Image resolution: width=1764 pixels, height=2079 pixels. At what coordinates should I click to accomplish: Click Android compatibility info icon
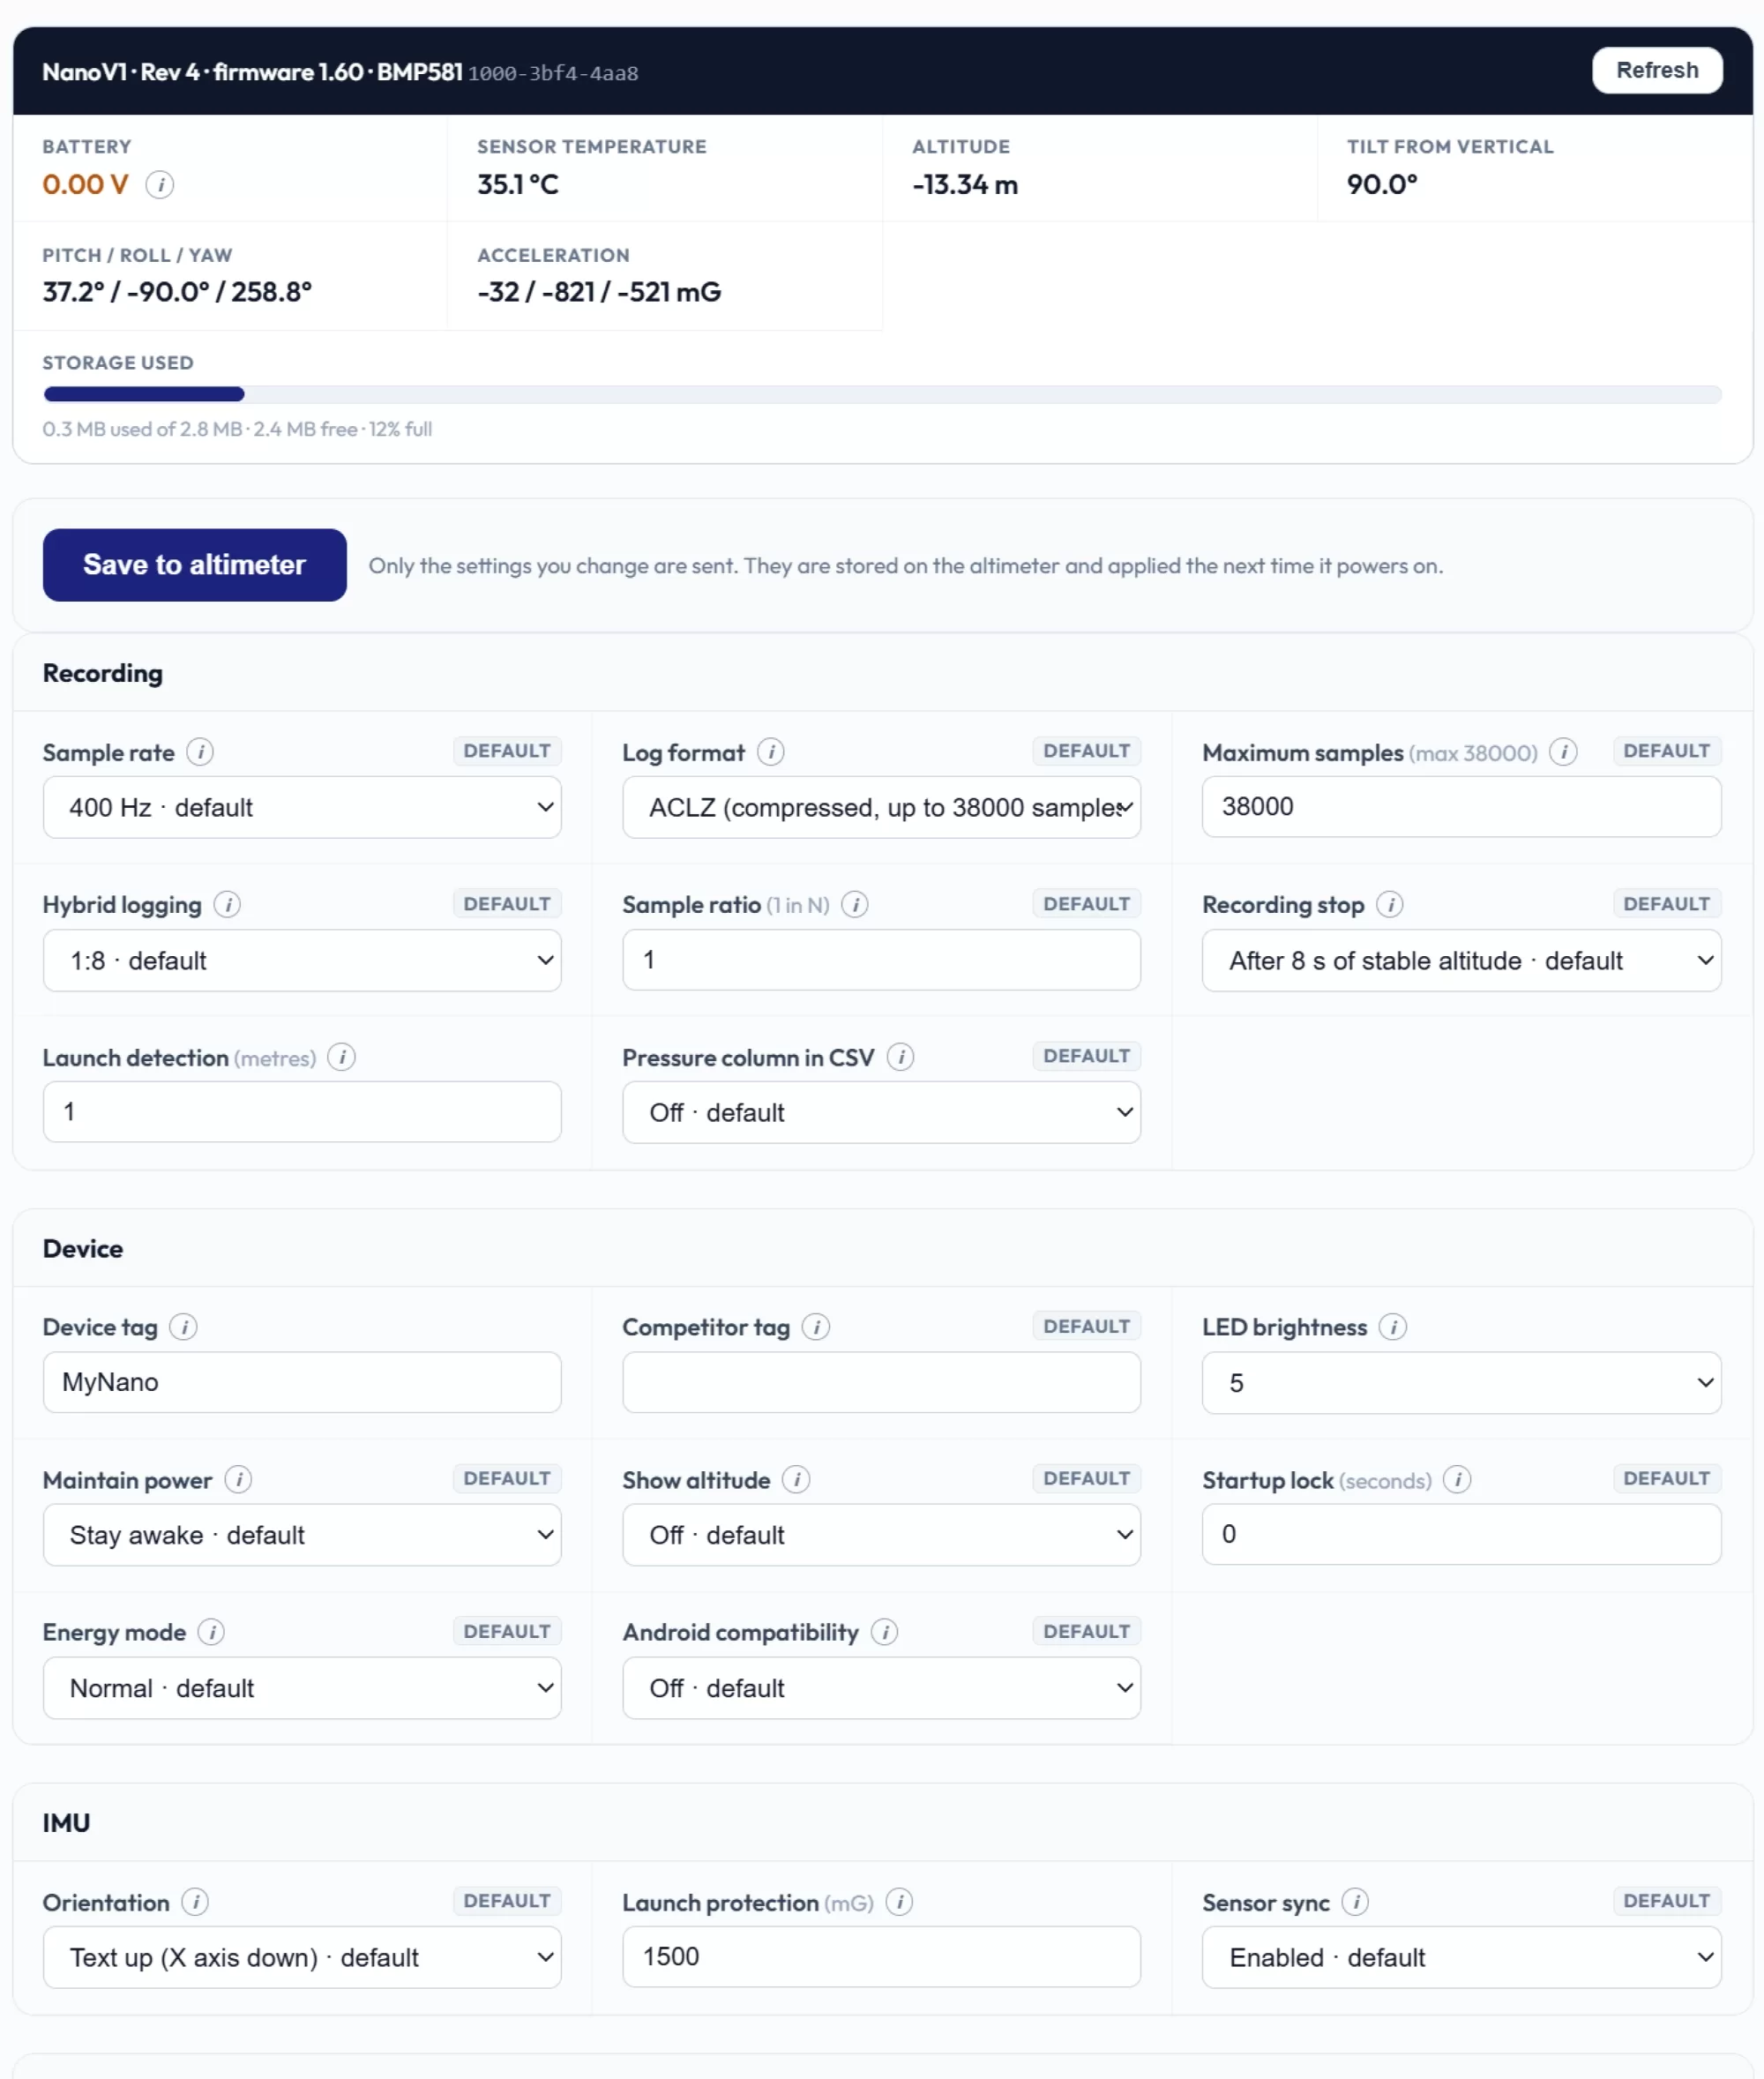[884, 1632]
